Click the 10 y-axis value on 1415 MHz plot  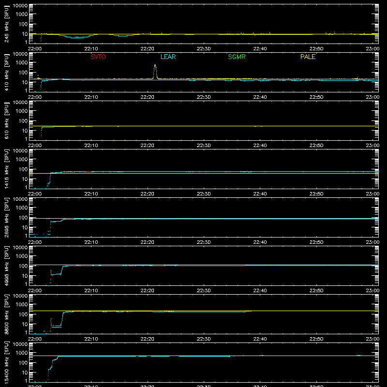point(25,179)
